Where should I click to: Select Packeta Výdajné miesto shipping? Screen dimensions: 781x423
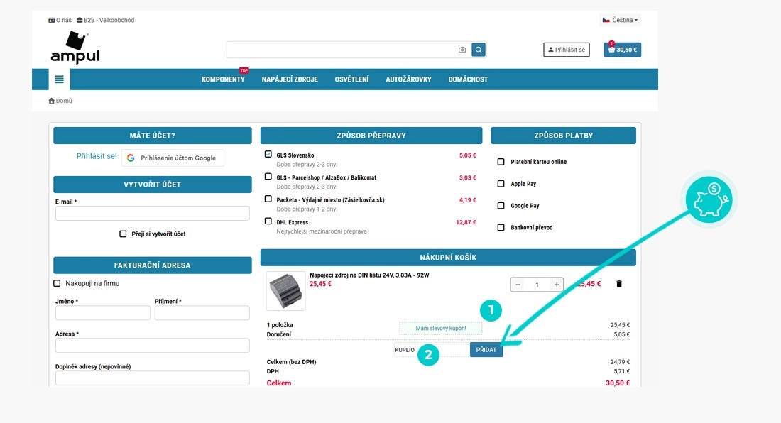pyautogui.click(x=268, y=199)
